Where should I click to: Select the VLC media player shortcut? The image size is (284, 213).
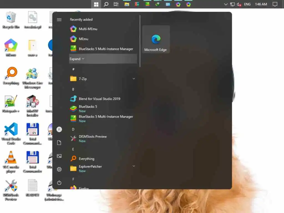pyautogui.click(x=11, y=162)
